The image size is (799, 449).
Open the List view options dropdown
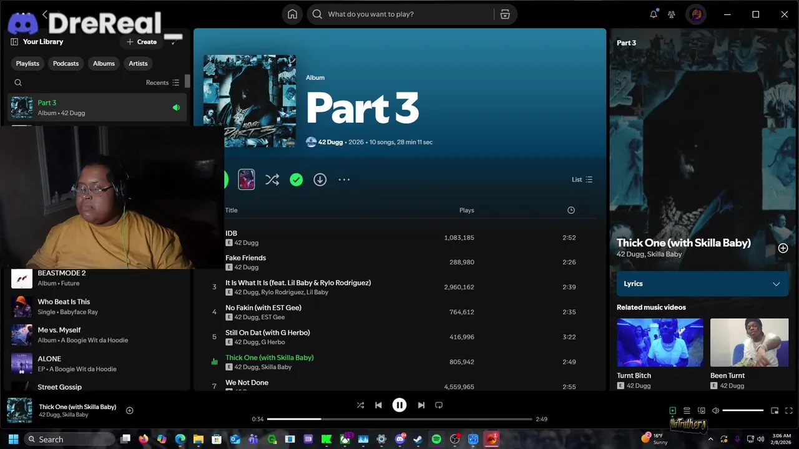pyautogui.click(x=582, y=180)
